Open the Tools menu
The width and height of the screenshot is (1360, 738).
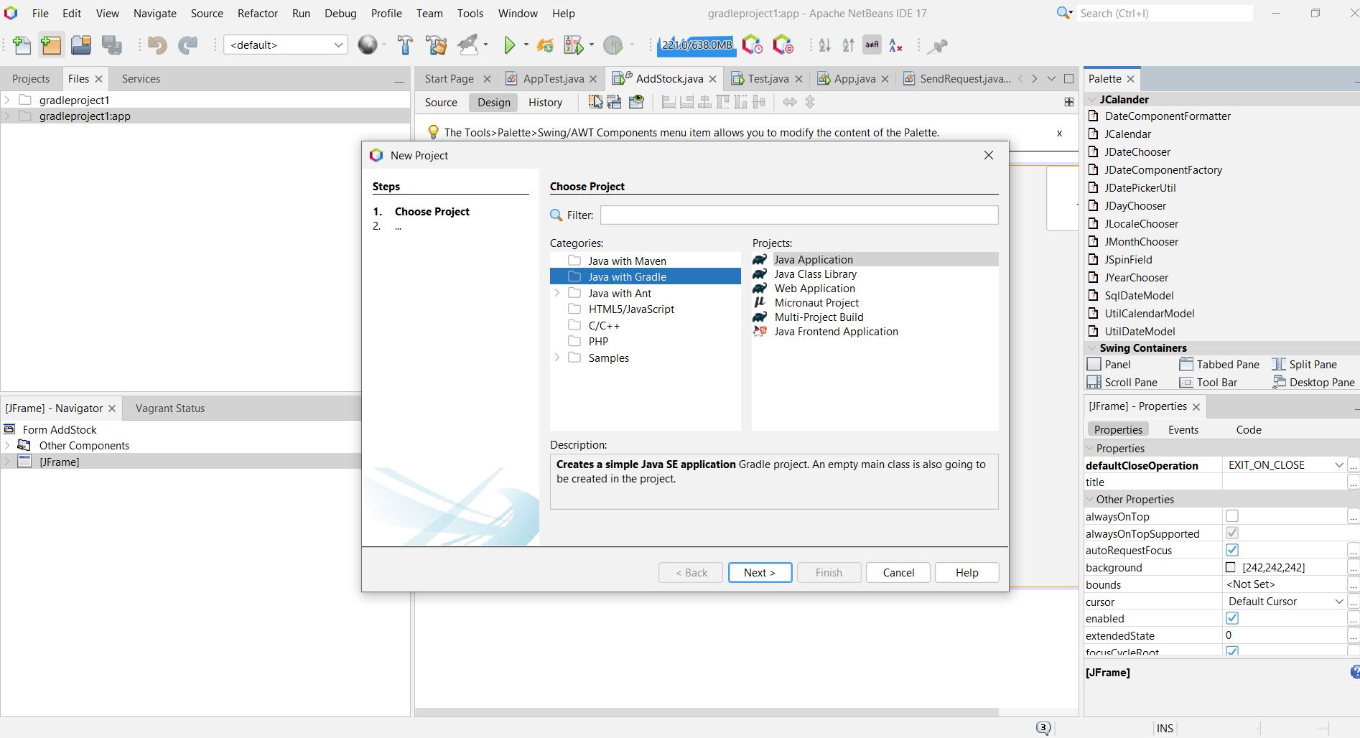pos(470,14)
